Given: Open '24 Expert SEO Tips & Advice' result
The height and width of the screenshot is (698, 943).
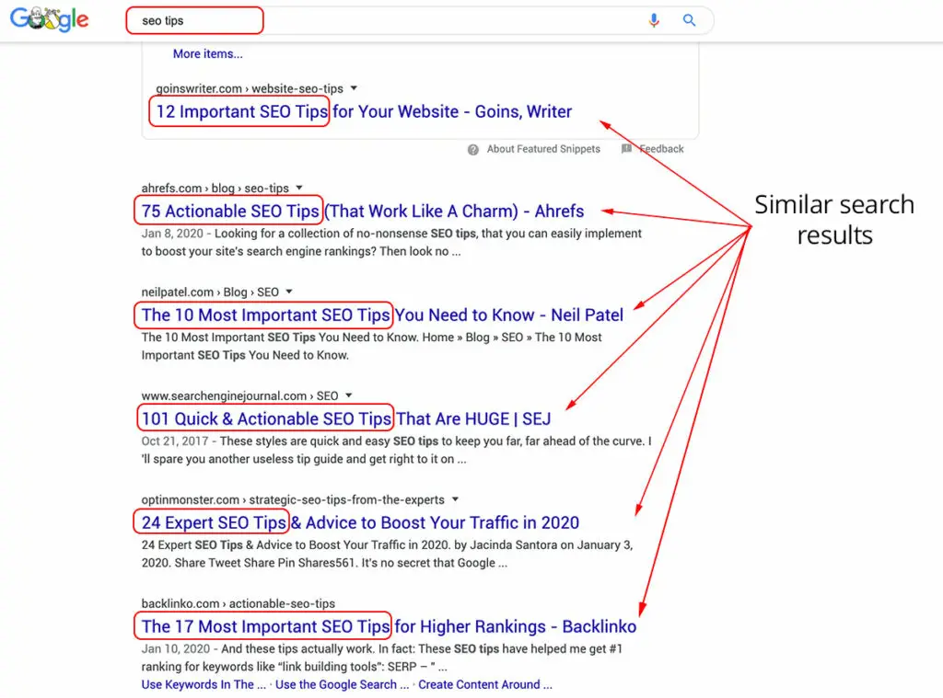Looking at the screenshot, I should tap(360, 523).
